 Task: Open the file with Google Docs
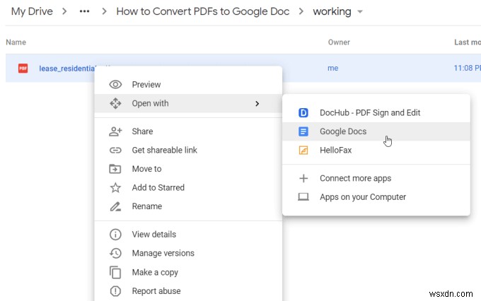[376, 131]
